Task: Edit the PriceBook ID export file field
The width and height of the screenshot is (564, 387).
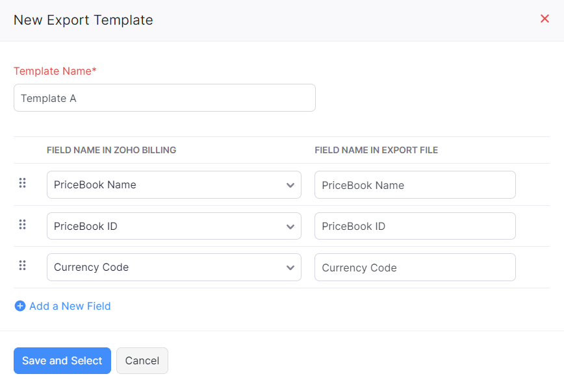Action: coord(415,227)
